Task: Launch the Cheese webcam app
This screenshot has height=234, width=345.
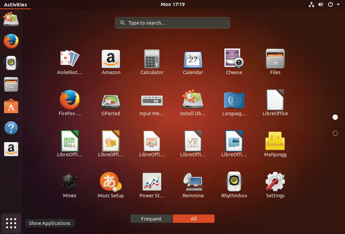Action: click(234, 62)
